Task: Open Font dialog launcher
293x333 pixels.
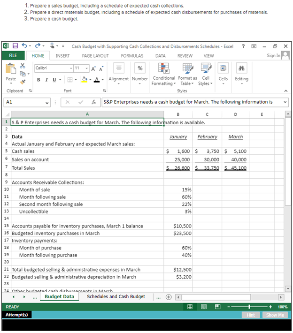Action: pos(104,91)
